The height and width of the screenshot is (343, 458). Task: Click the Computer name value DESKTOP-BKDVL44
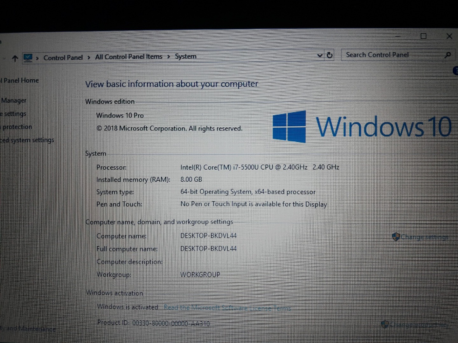click(208, 236)
